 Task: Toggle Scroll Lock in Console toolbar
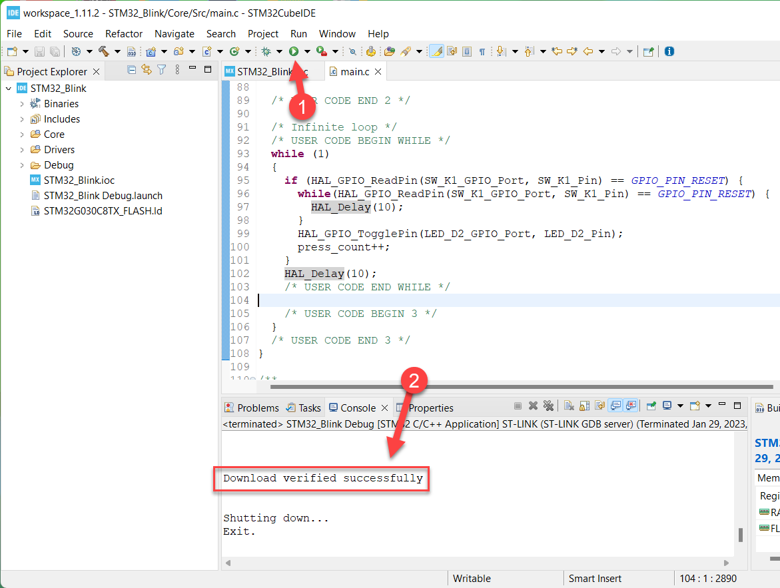585,406
